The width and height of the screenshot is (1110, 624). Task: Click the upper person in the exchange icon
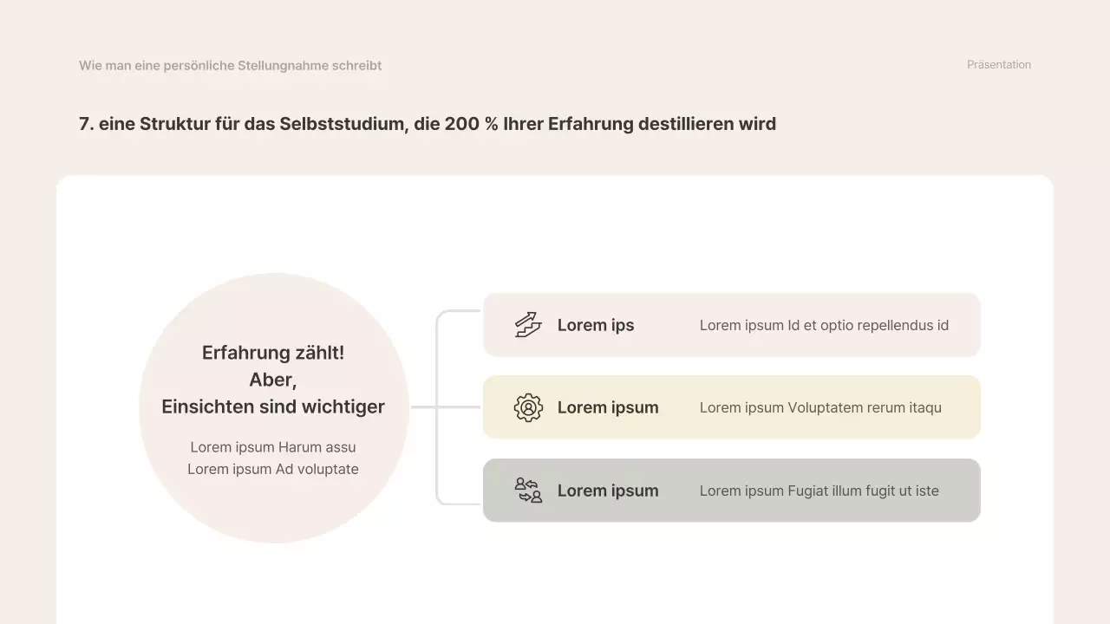pos(520,484)
